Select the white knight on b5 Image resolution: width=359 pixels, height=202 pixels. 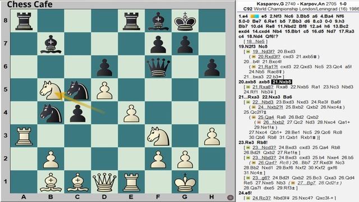click(x=50, y=90)
